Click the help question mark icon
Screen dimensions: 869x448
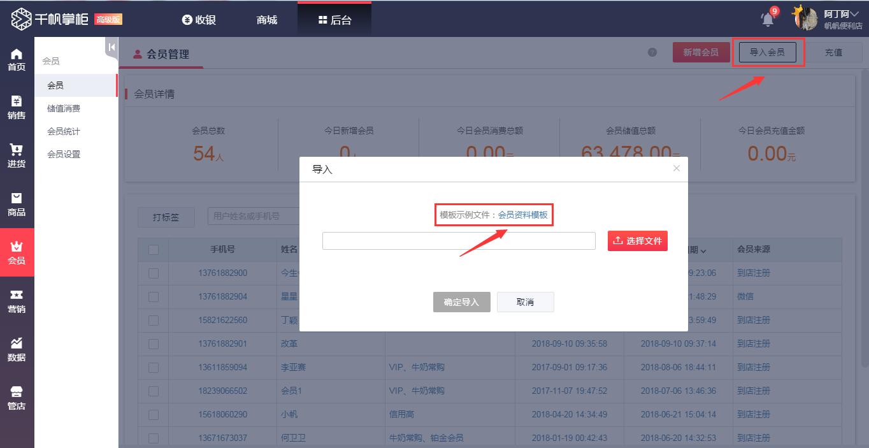(652, 52)
